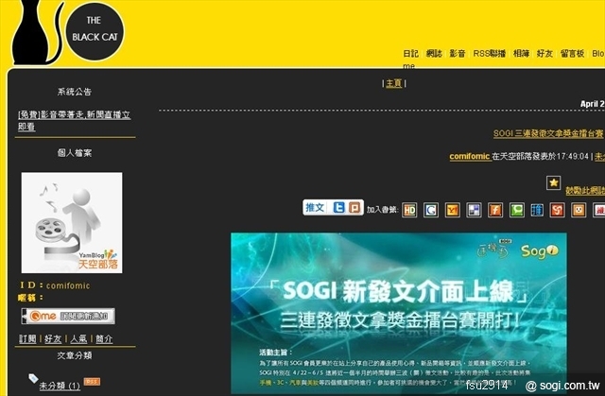Open the 日記 menu item
Viewport: 605px width, 396px height.
(x=410, y=54)
